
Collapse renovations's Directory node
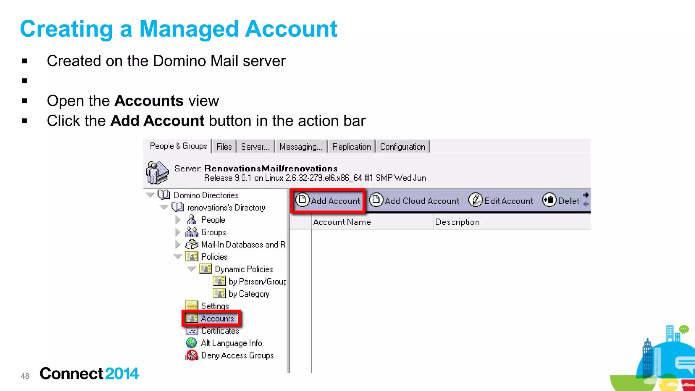(x=164, y=207)
